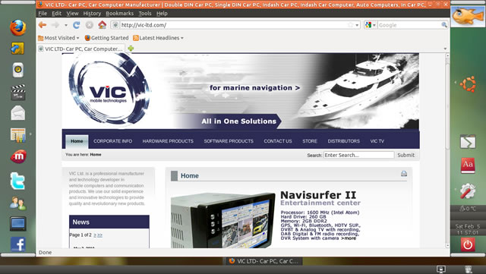
Task: Follow the ">more" Navisurfer link
Action: pyautogui.click(x=349, y=238)
